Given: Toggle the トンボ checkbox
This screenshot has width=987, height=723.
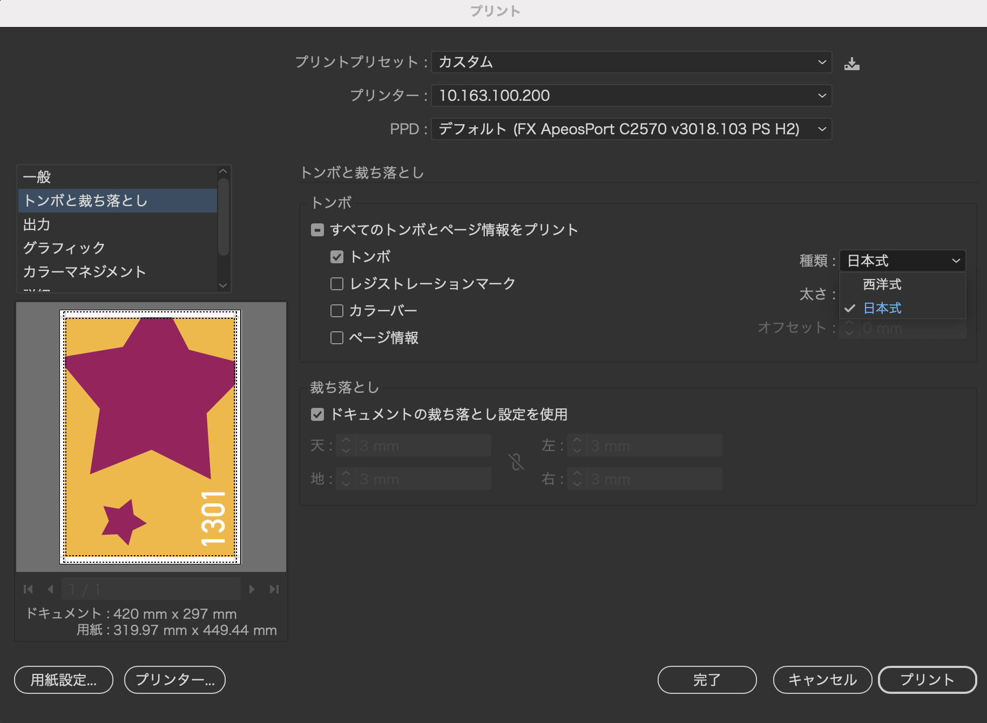Looking at the screenshot, I should pyautogui.click(x=337, y=257).
